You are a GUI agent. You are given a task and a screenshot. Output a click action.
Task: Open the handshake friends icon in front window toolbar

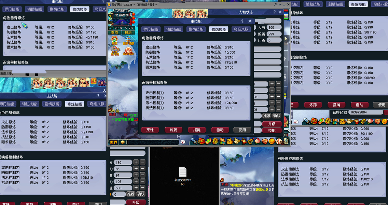(x=265, y=141)
